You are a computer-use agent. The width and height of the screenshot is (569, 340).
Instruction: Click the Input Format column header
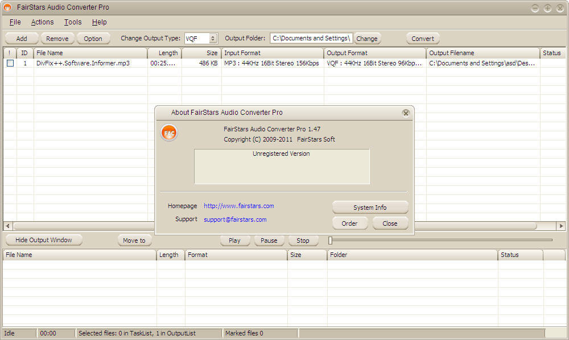click(x=273, y=53)
